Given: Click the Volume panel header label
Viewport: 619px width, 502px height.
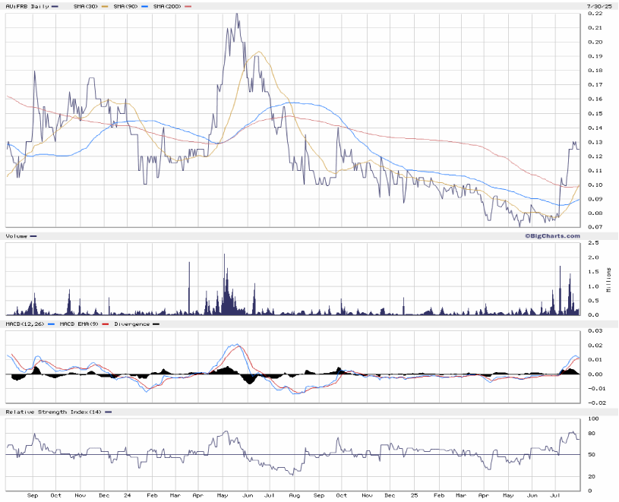Looking at the screenshot, I should point(16,236).
